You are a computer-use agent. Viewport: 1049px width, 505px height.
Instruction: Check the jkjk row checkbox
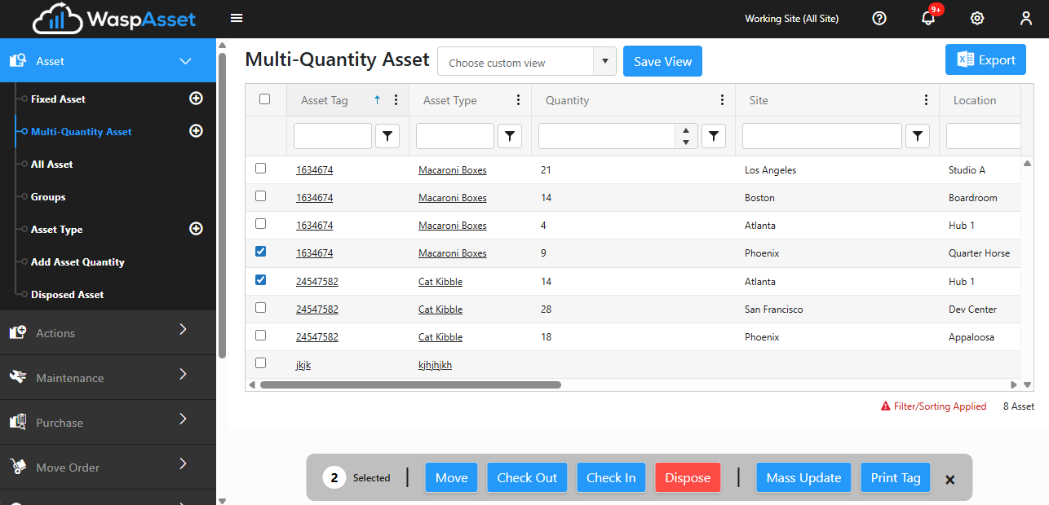tap(261, 363)
